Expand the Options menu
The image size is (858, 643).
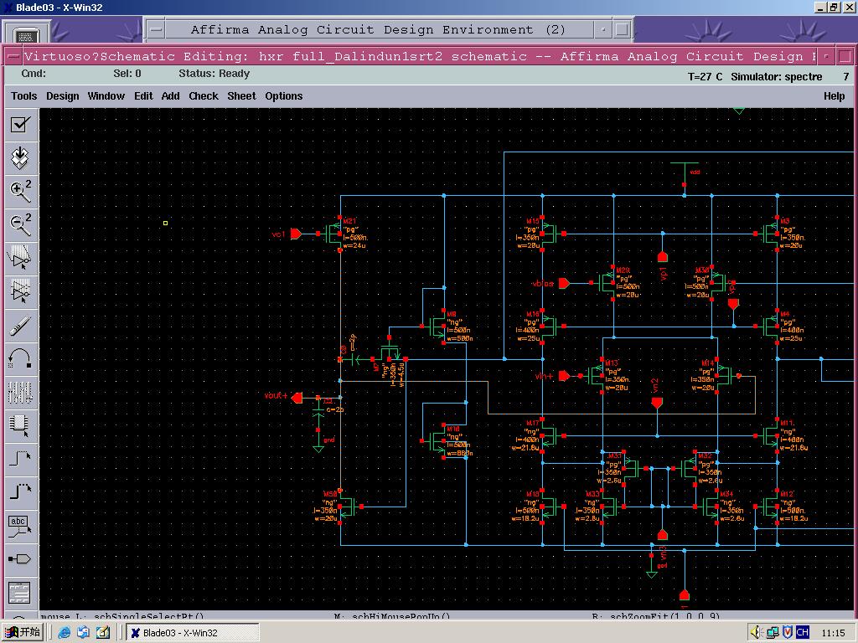pos(283,96)
